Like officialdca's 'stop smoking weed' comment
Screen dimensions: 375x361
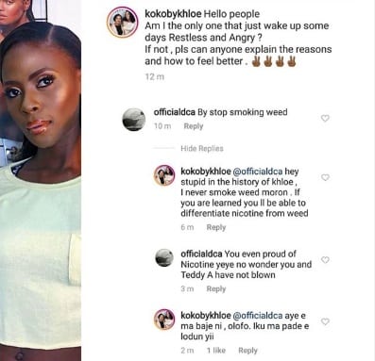(325, 119)
